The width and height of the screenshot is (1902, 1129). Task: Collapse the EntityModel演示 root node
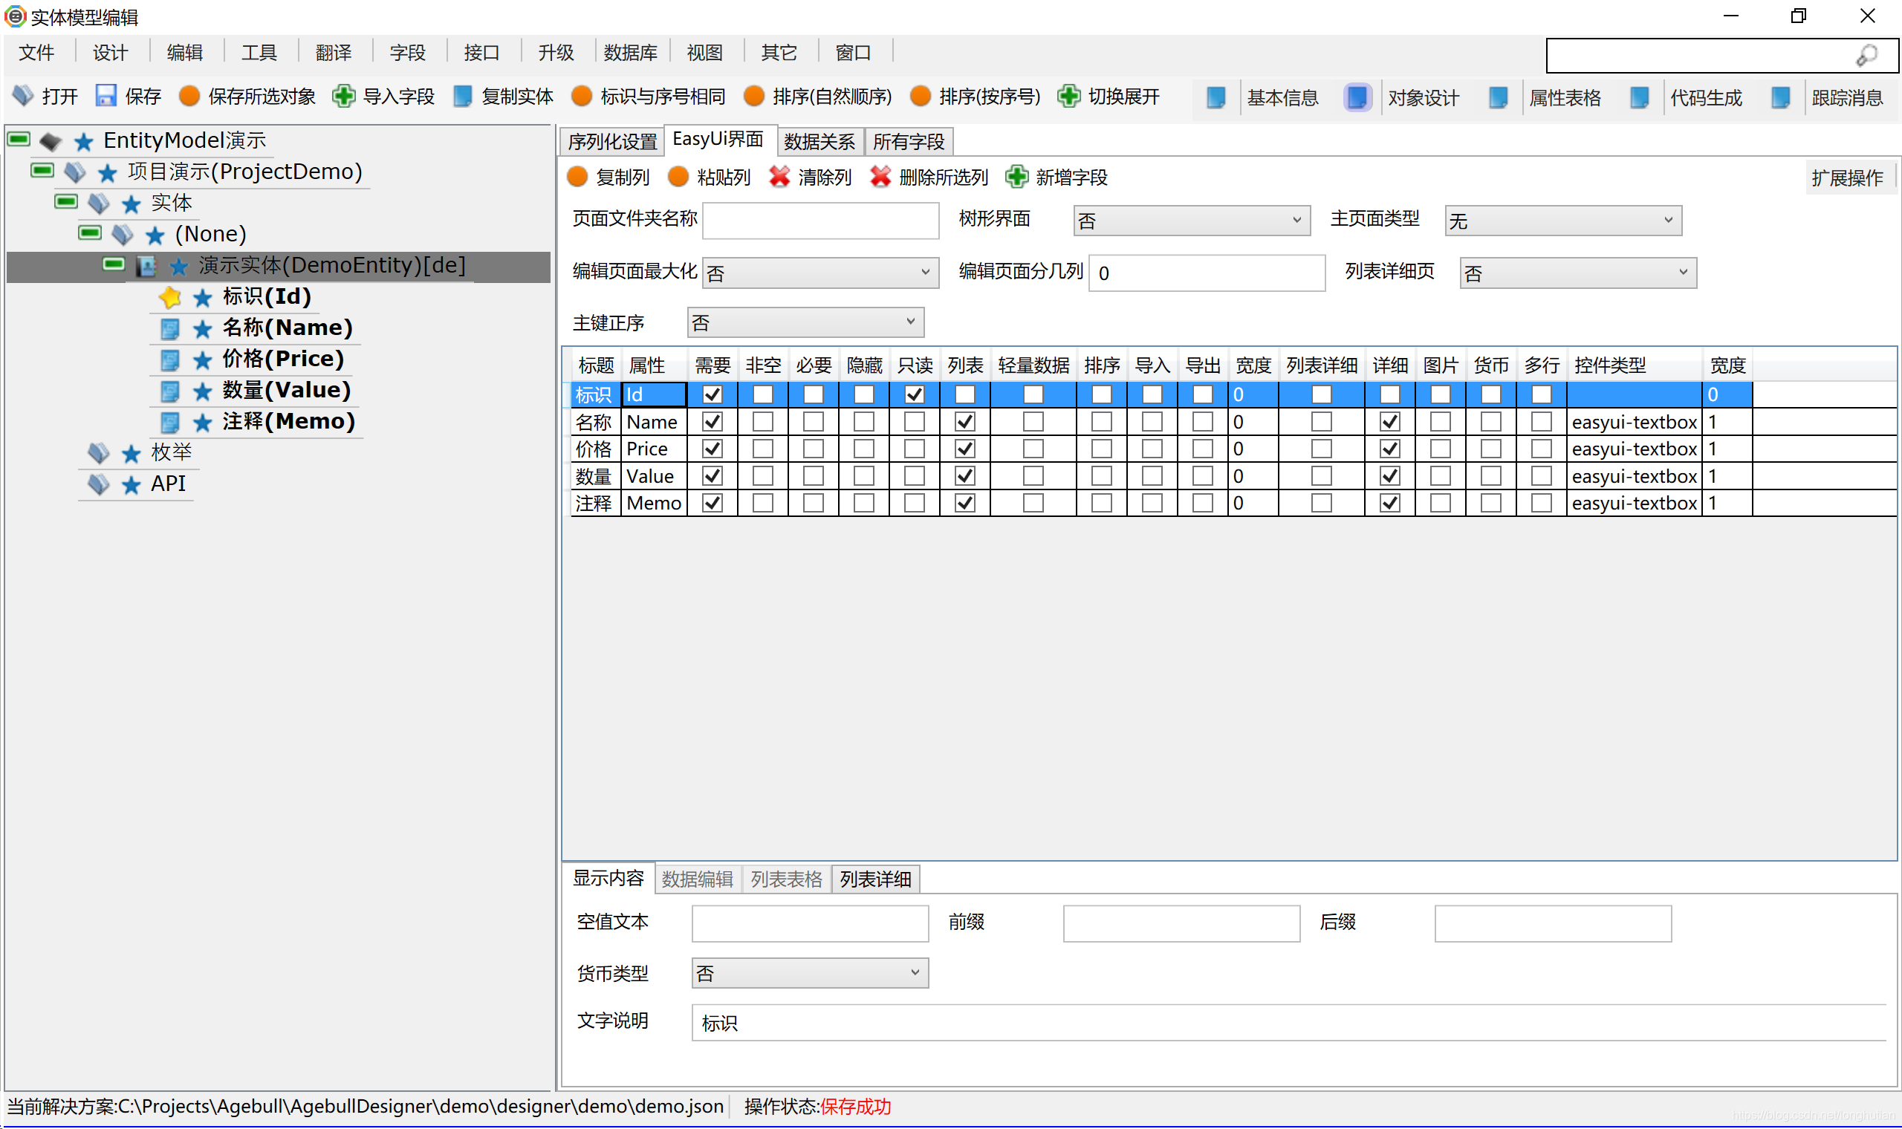click(19, 139)
